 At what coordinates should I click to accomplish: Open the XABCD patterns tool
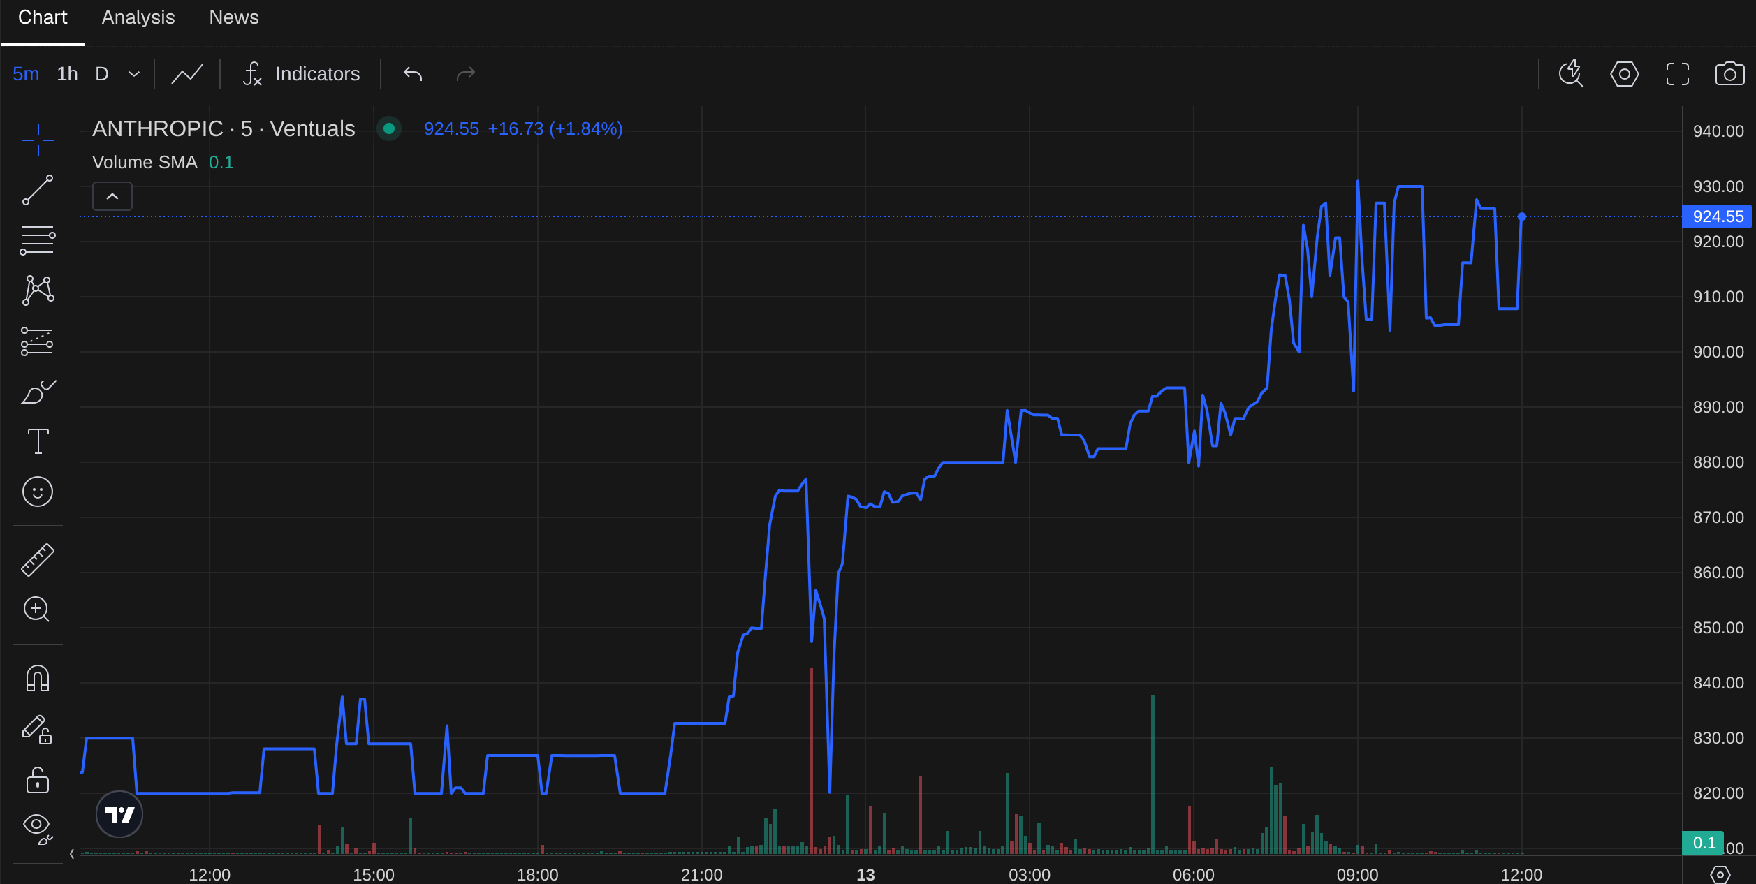pyautogui.click(x=38, y=290)
